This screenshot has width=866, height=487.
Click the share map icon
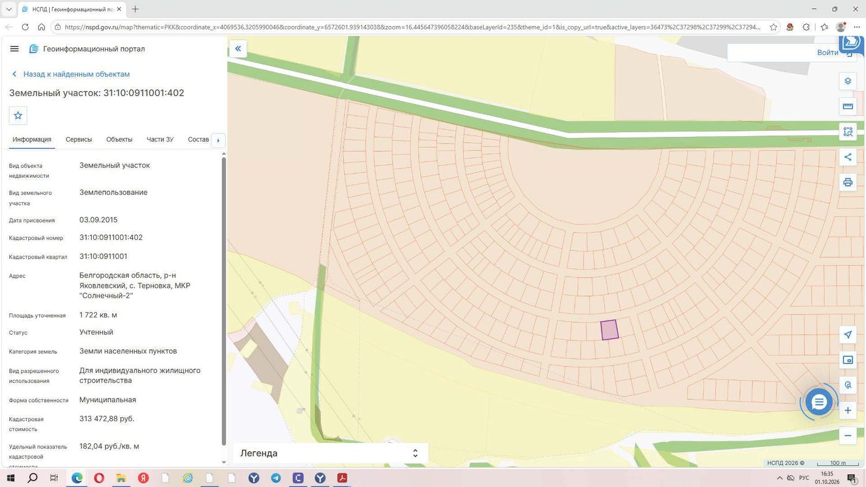(x=848, y=157)
